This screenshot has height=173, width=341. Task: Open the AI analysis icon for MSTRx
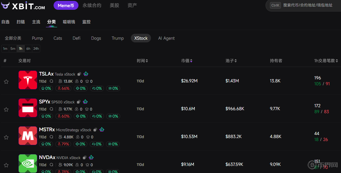point(102,130)
